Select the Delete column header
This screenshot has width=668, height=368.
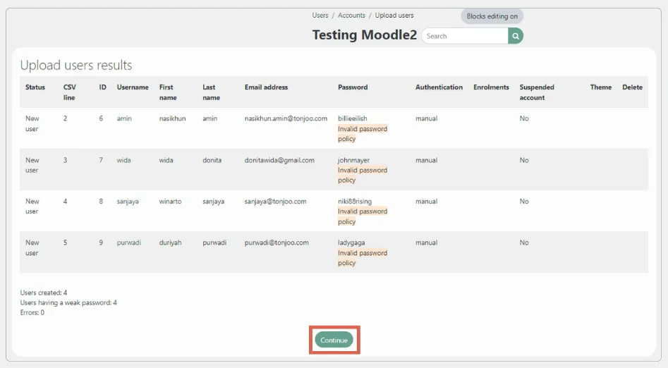point(632,87)
